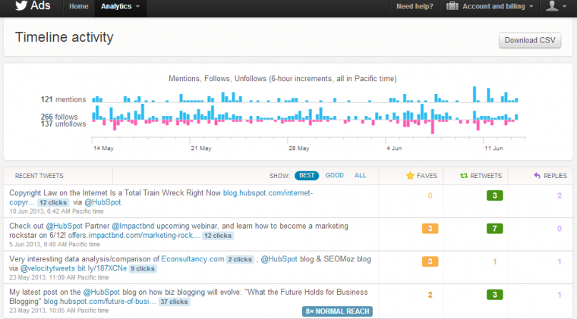
Task: Click the 266 follows chart label
Action: click(59, 117)
